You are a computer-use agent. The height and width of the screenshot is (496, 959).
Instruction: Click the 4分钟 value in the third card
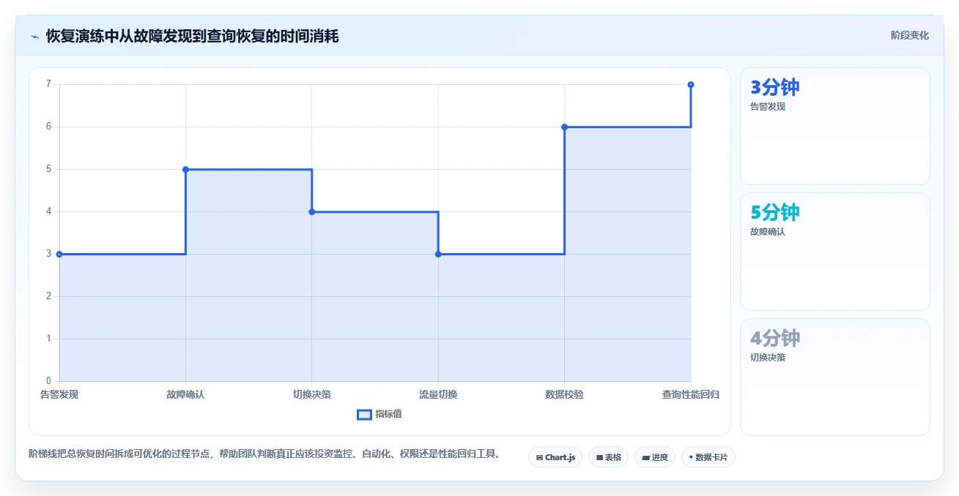point(775,338)
